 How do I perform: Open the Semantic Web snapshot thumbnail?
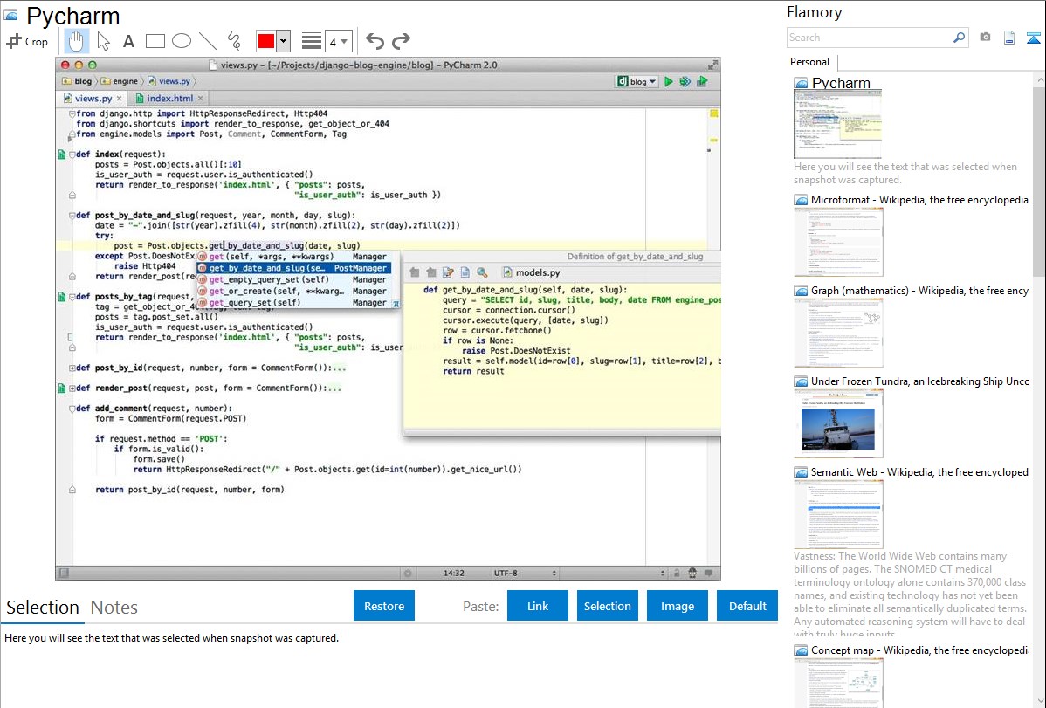[x=837, y=513]
